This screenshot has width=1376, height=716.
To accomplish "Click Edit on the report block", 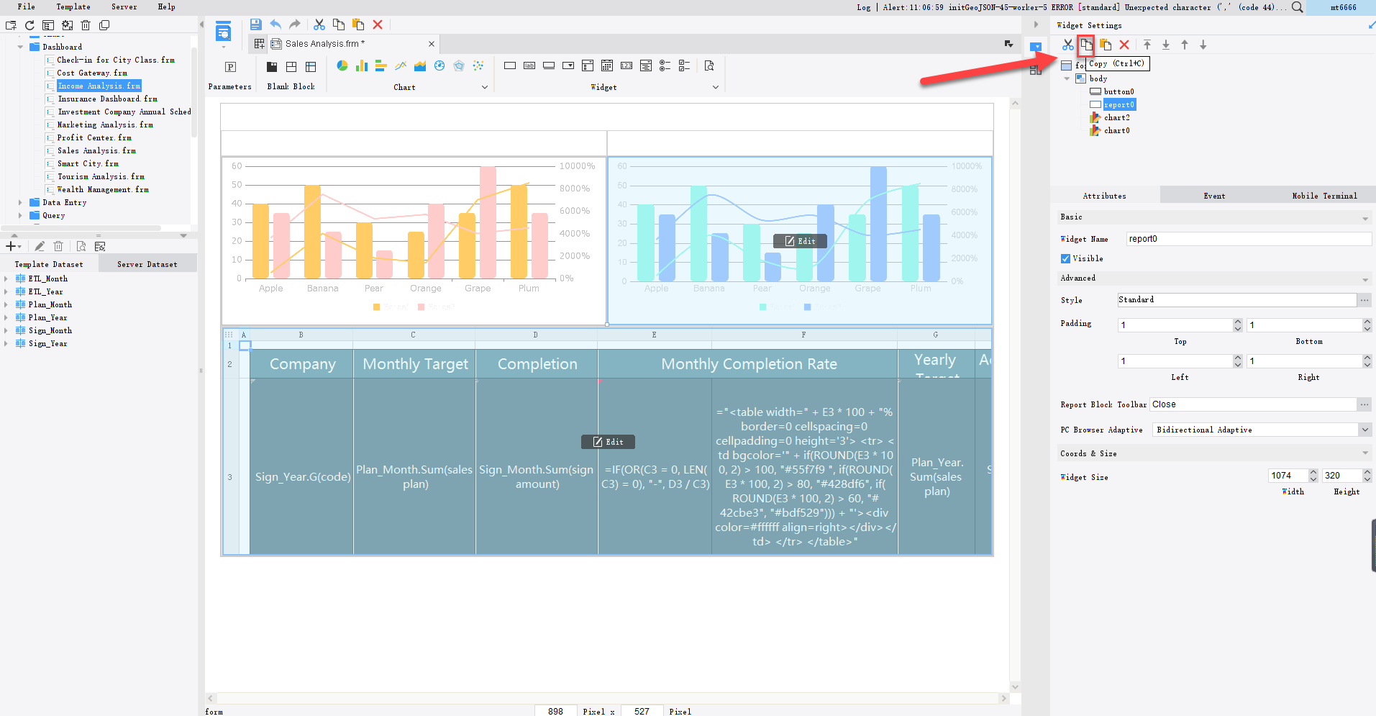I will (x=608, y=441).
